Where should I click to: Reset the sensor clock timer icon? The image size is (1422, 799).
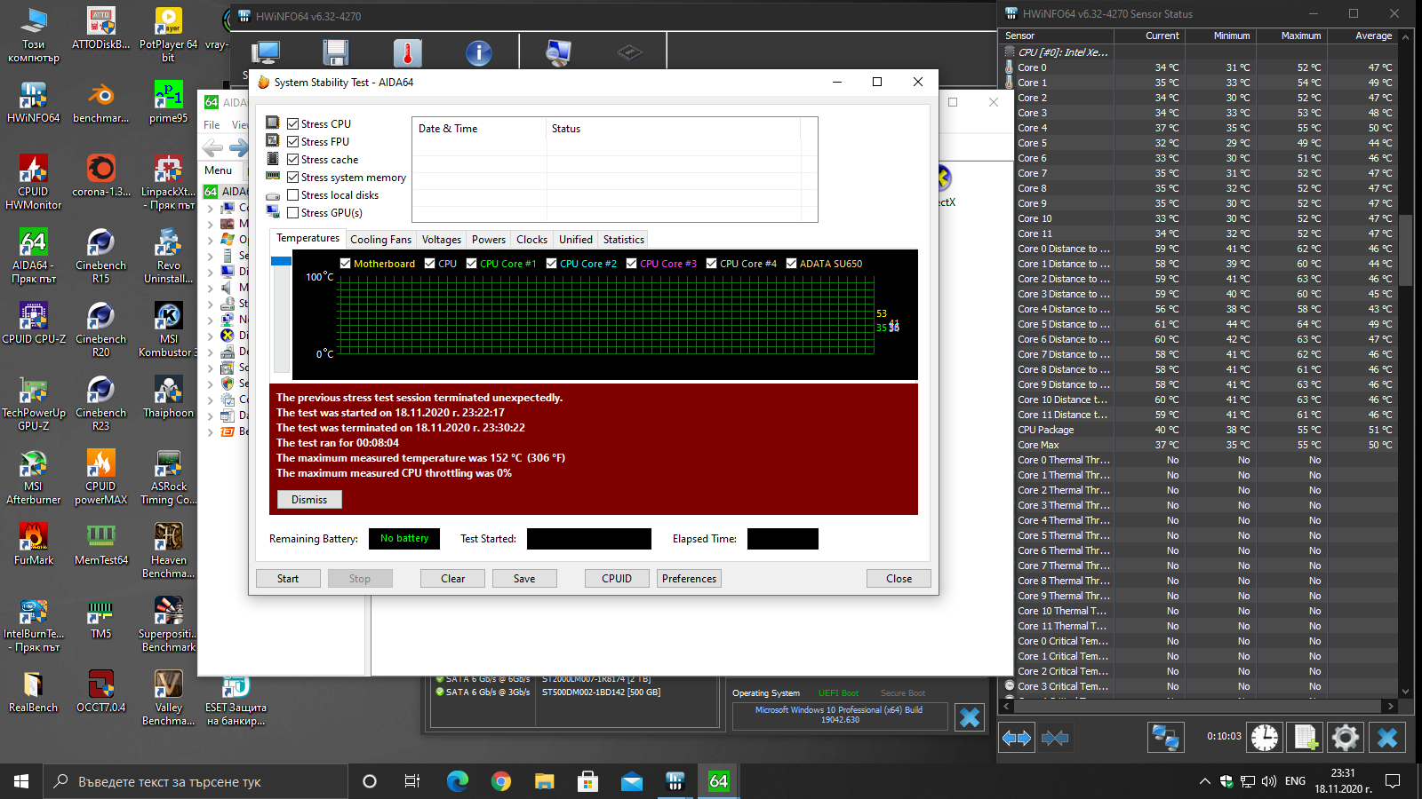(1265, 737)
